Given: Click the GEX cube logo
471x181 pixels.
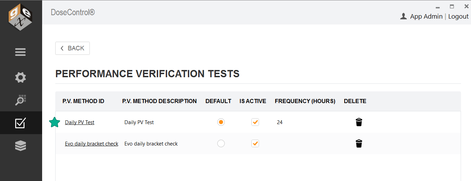Looking at the screenshot, I should pyautogui.click(x=20, y=19).
